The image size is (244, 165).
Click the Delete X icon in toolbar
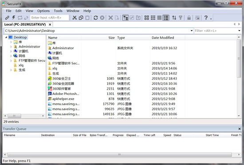coord(110,18)
